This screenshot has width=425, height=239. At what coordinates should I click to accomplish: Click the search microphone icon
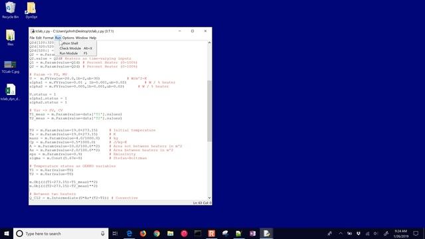(103, 233)
